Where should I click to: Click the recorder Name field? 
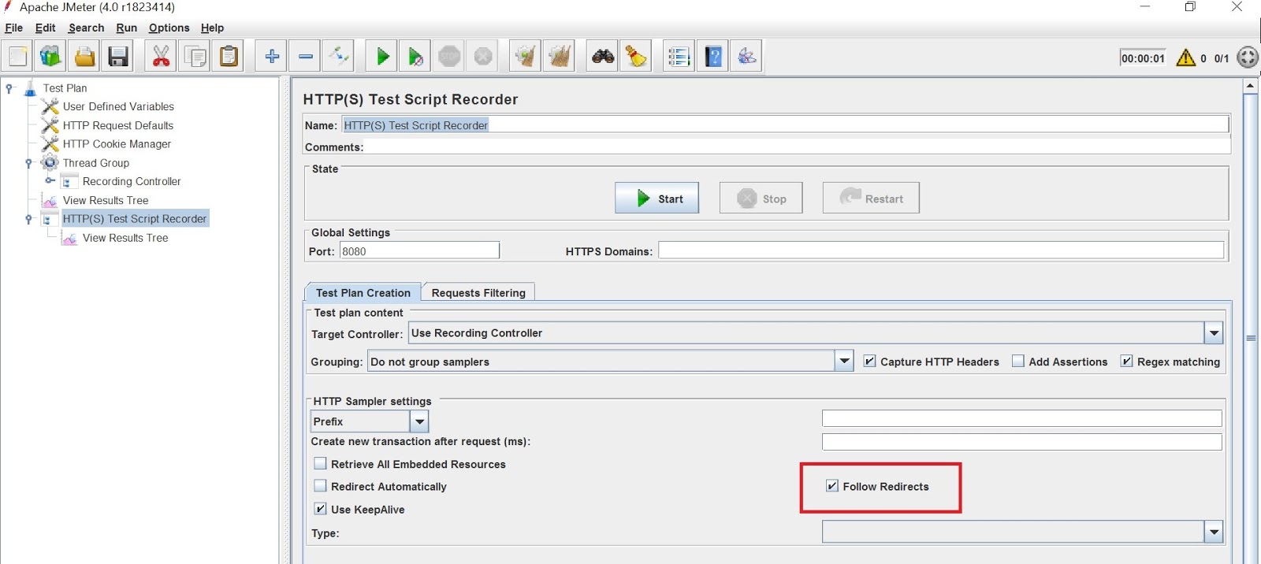[x=785, y=124]
